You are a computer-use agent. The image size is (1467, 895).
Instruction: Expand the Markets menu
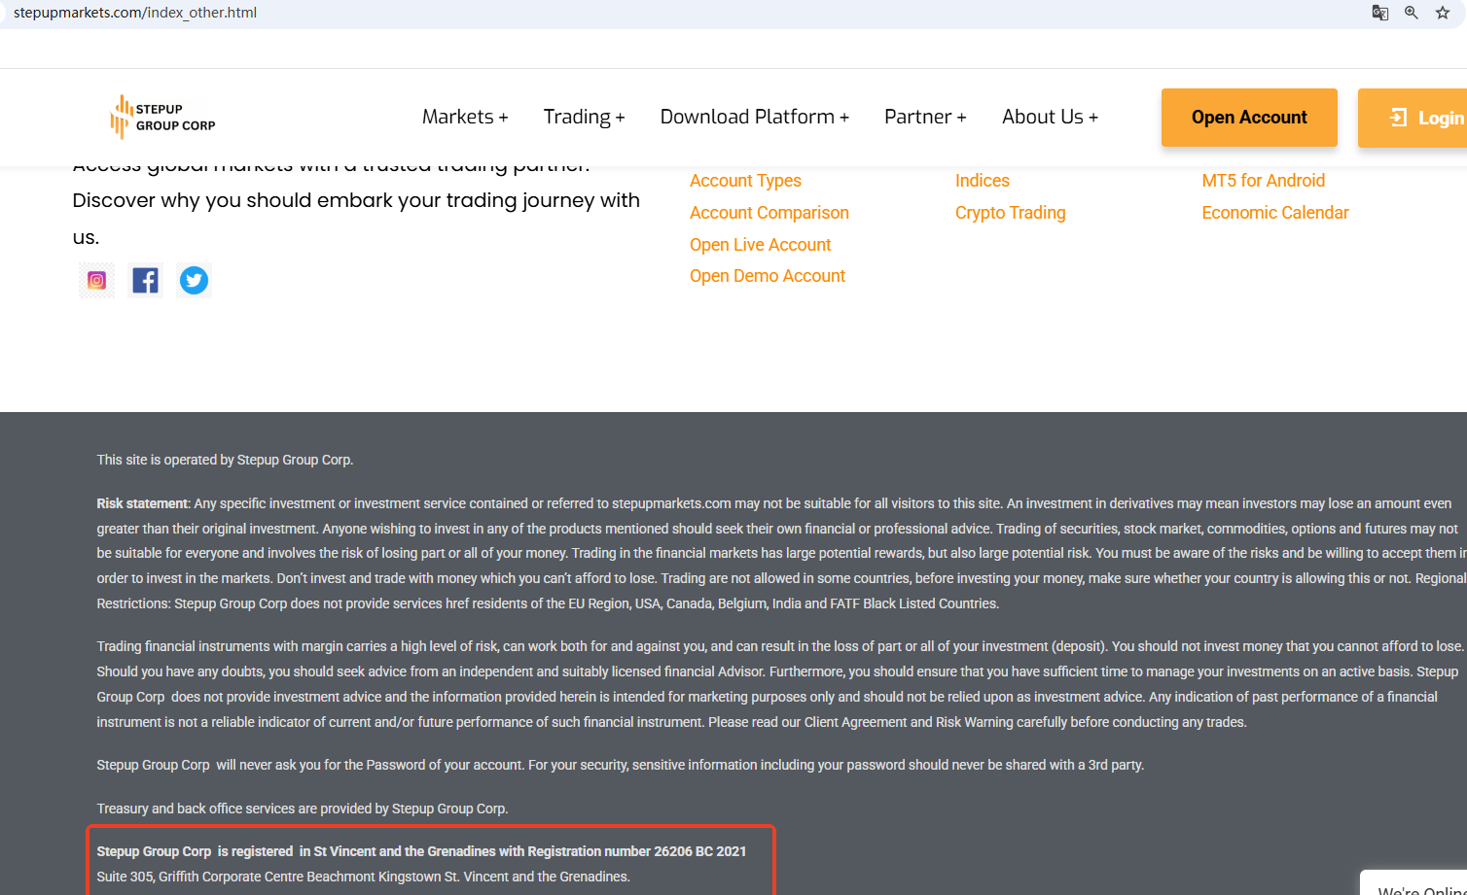[465, 117]
